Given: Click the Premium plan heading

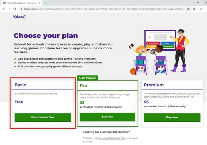Looking at the screenshot, I should (x=154, y=85).
